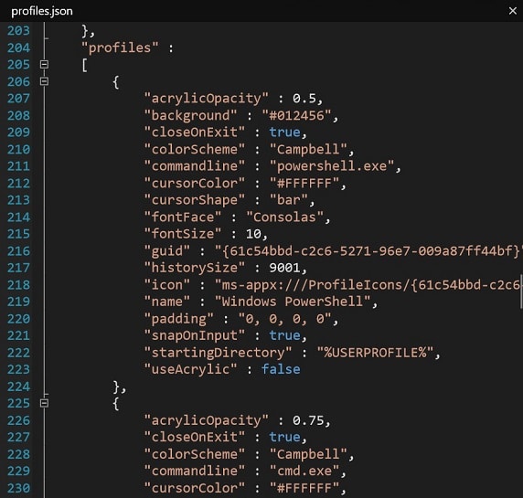Click the acrylicOpacity value 0.75

[x=308, y=420]
